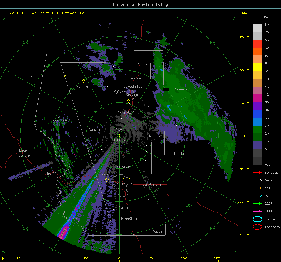Click the 18TS legend text
The image size is (281, 262).
[269, 212]
